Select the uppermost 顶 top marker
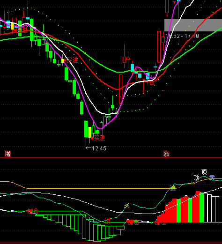 click(204, 172)
